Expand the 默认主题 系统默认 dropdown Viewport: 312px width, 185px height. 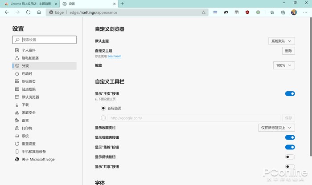[x=282, y=41]
